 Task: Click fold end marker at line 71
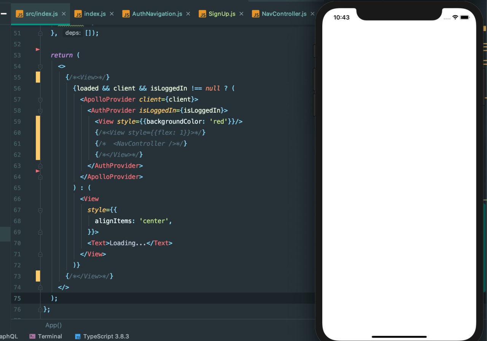tap(40, 254)
